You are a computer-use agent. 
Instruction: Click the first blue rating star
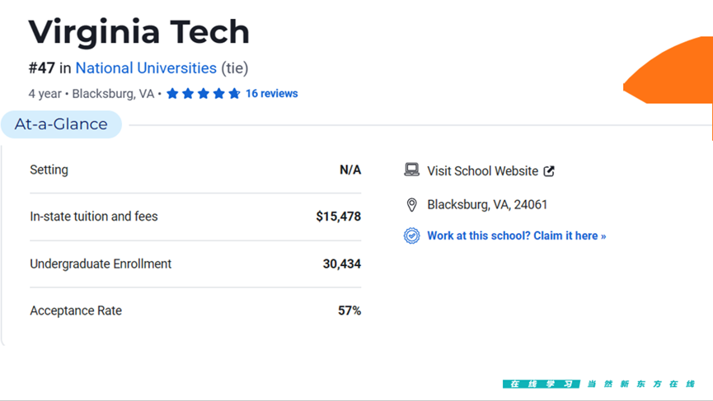coord(172,94)
